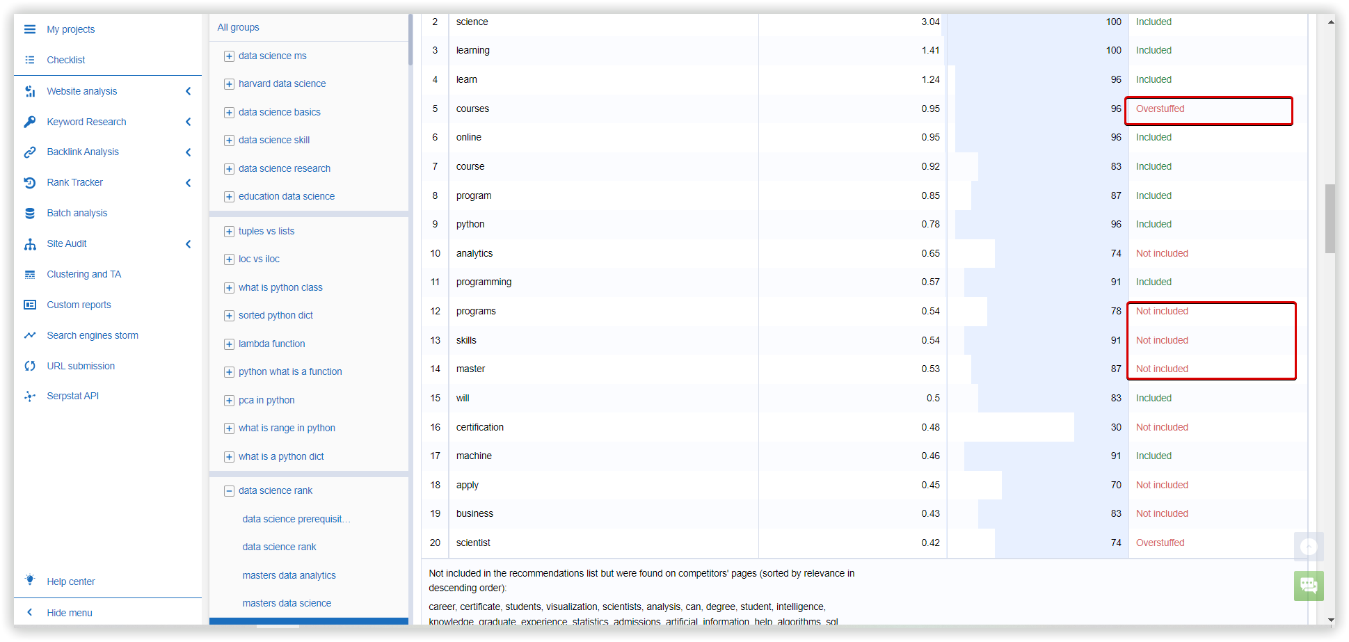The image size is (1349, 642).
Task: Click the Site Audit hierarchy icon
Action: pos(30,244)
